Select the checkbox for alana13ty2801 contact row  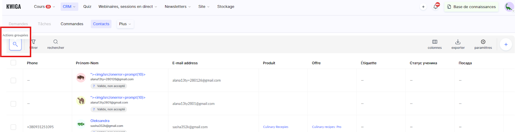(x=13, y=104)
